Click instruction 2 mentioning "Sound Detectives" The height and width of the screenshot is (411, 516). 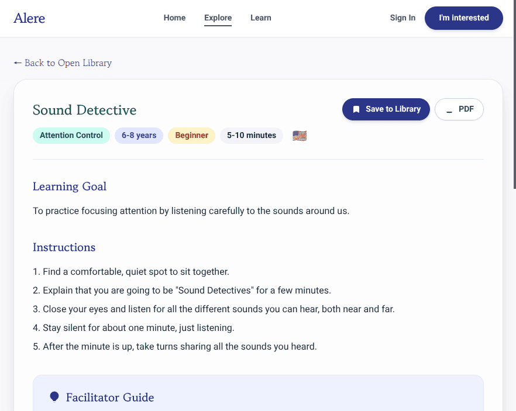point(182,291)
